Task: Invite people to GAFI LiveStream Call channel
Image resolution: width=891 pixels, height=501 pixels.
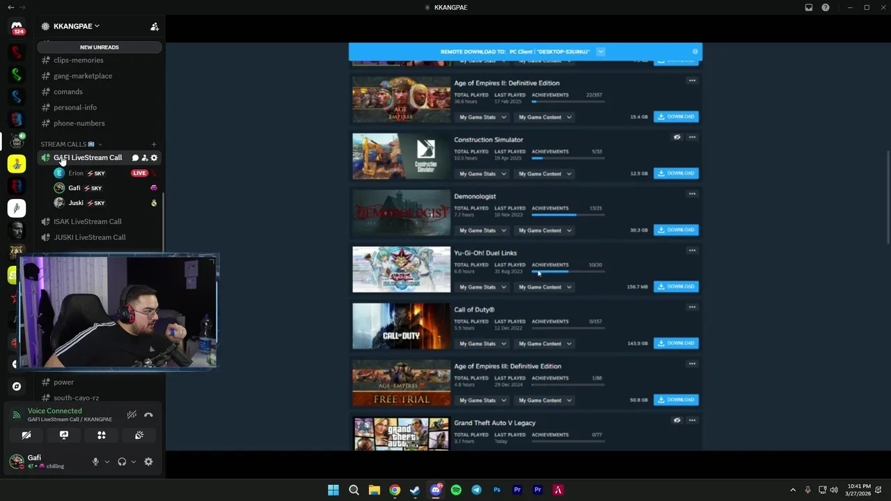Action: (x=145, y=158)
